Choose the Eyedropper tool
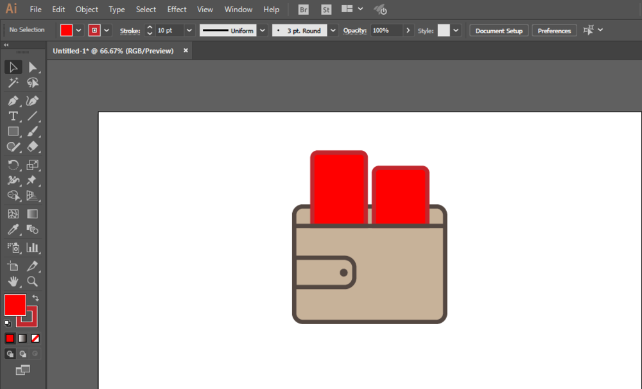Viewport: 642px width, 389px height. tap(13, 230)
